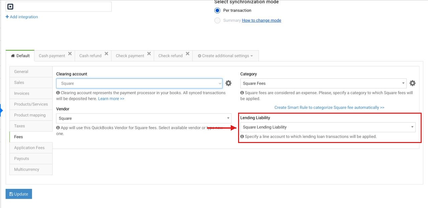This screenshot has width=428, height=208.
Task: Open the Learn more link under Clearing account
Action: [111, 99]
